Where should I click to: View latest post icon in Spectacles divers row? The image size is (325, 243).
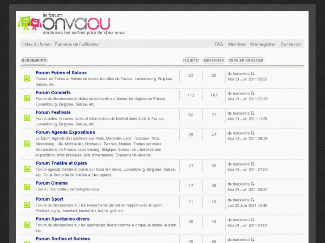point(253,220)
